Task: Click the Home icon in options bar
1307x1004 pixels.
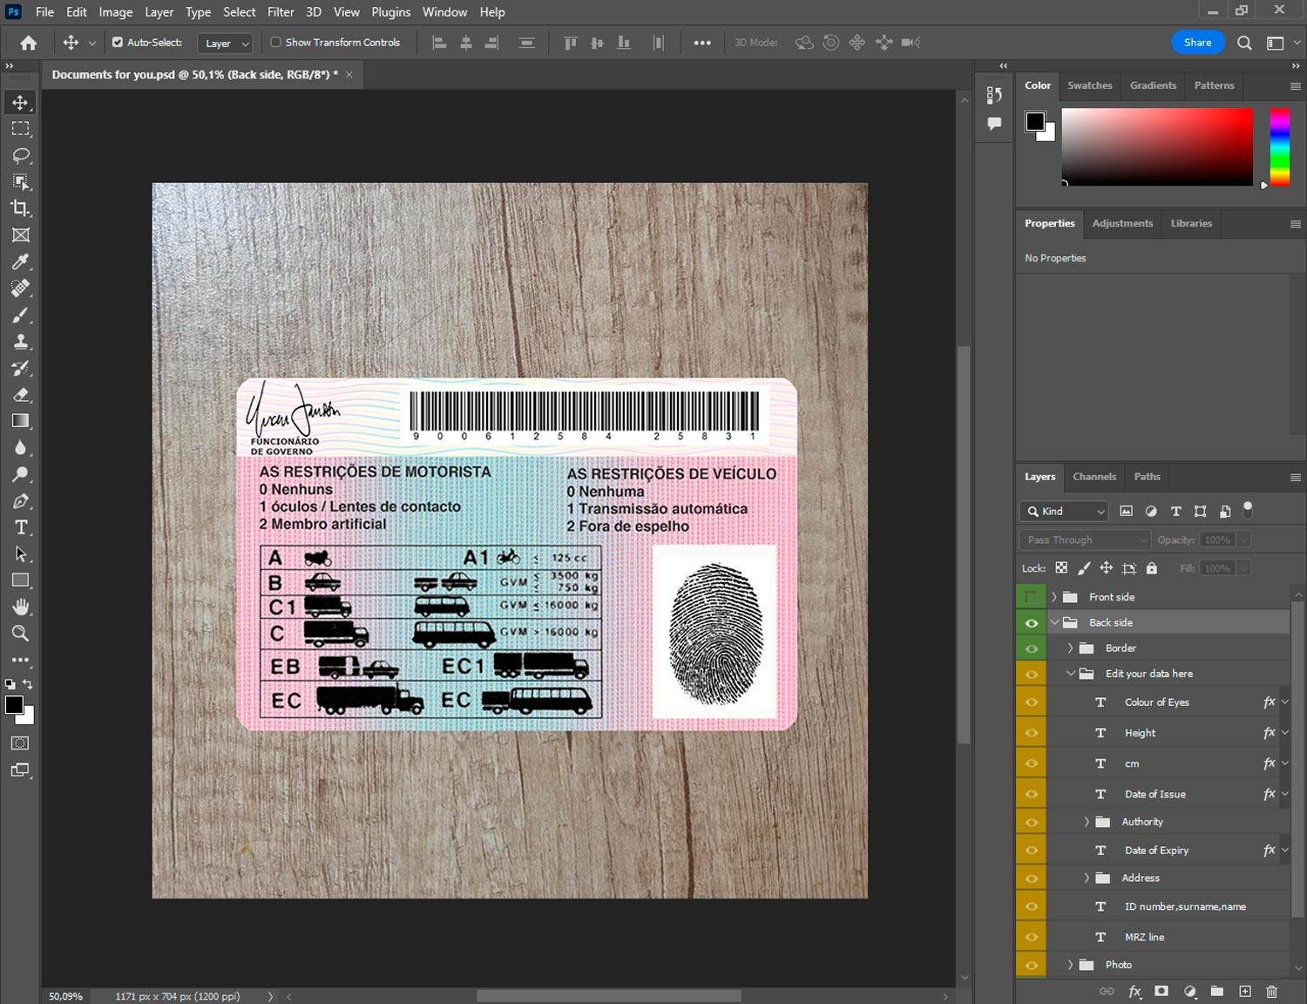Action: [x=29, y=43]
